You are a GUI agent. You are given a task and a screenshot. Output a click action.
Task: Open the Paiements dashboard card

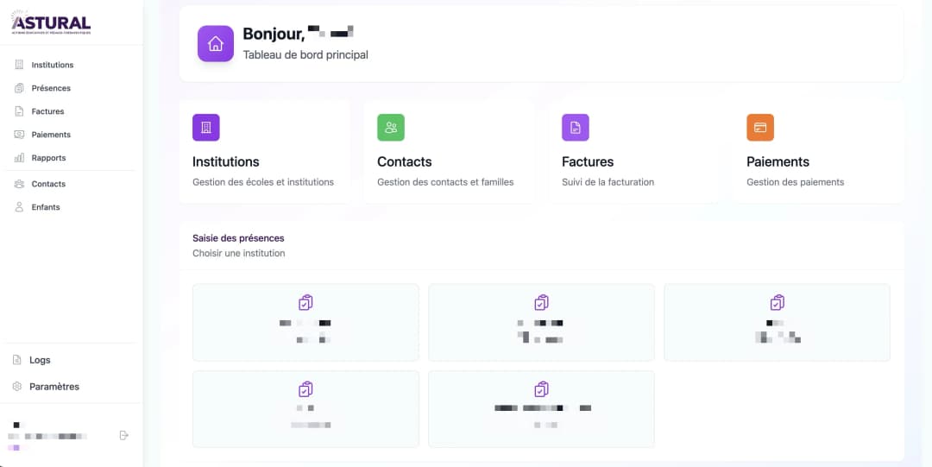818,151
